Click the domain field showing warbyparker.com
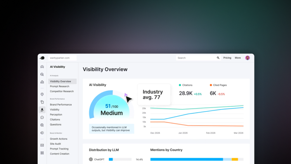Viewport: 291px width, 164px height. tap(62, 58)
